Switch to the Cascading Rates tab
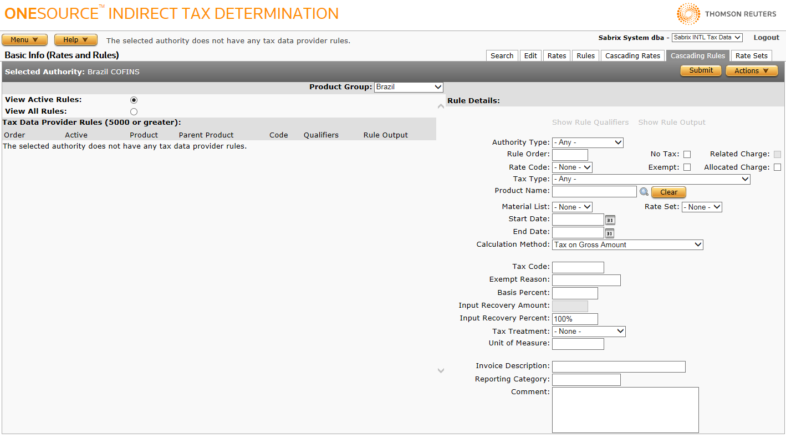Image resolution: width=786 pixels, height=438 pixels. 632,56
